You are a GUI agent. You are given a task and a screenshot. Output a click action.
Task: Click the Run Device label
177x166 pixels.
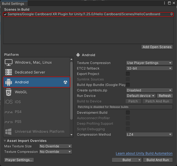point(86,96)
